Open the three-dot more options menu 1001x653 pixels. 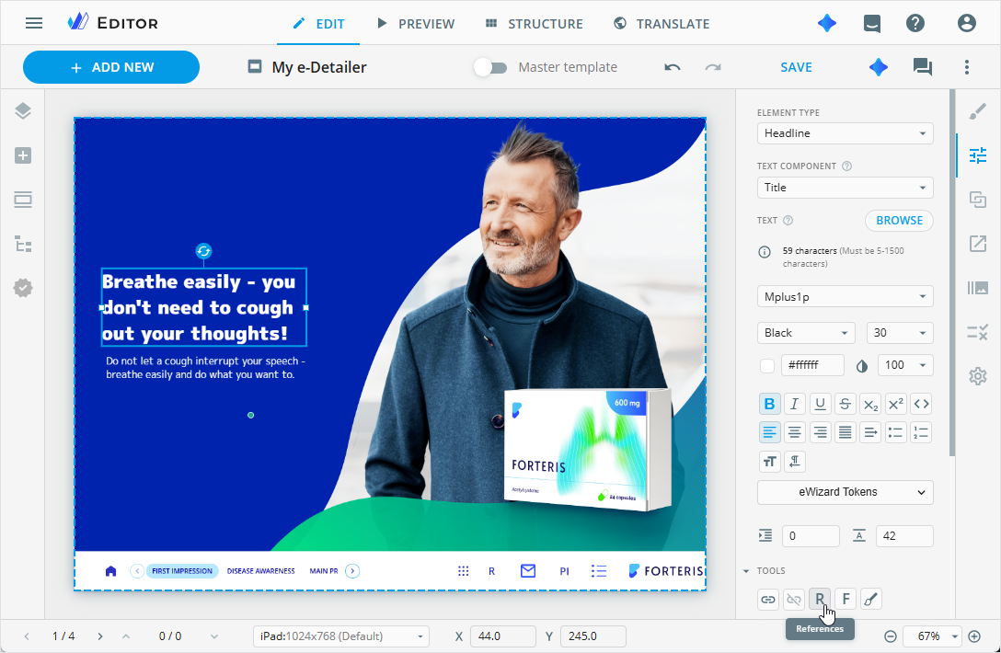point(967,67)
